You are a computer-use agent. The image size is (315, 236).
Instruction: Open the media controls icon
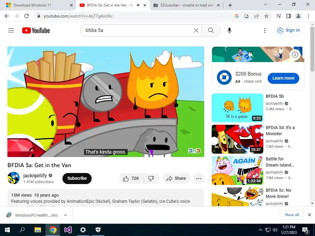[278, 16]
